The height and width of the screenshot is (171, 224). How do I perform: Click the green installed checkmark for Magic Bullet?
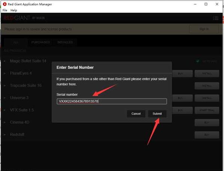click(x=198, y=61)
